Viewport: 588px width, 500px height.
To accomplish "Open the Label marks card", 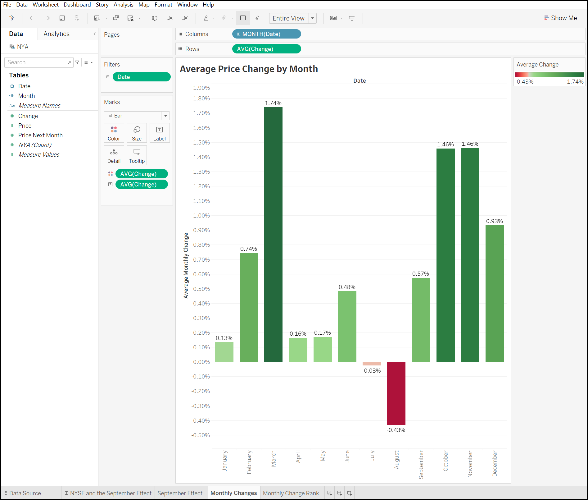I will (x=160, y=133).
